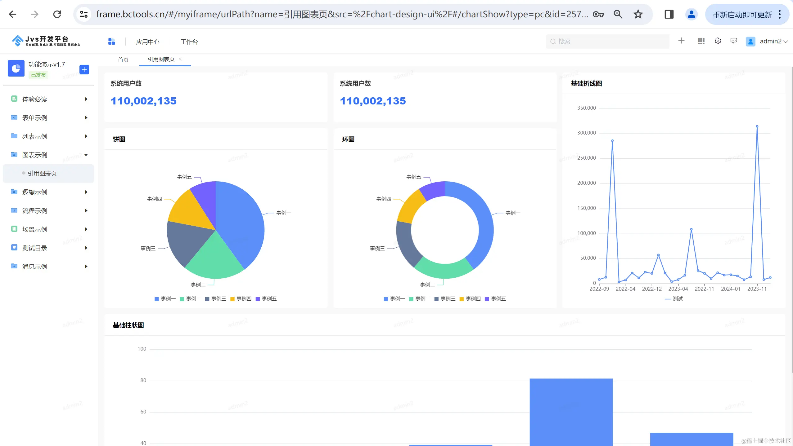Click 重新启动即可更新 browser update button
Viewport: 793px width, 446px height.
click(x=742, y=15)
